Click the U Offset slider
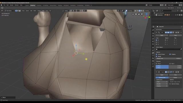The height and width of the screenshot is (103, 183). [169, 66]
